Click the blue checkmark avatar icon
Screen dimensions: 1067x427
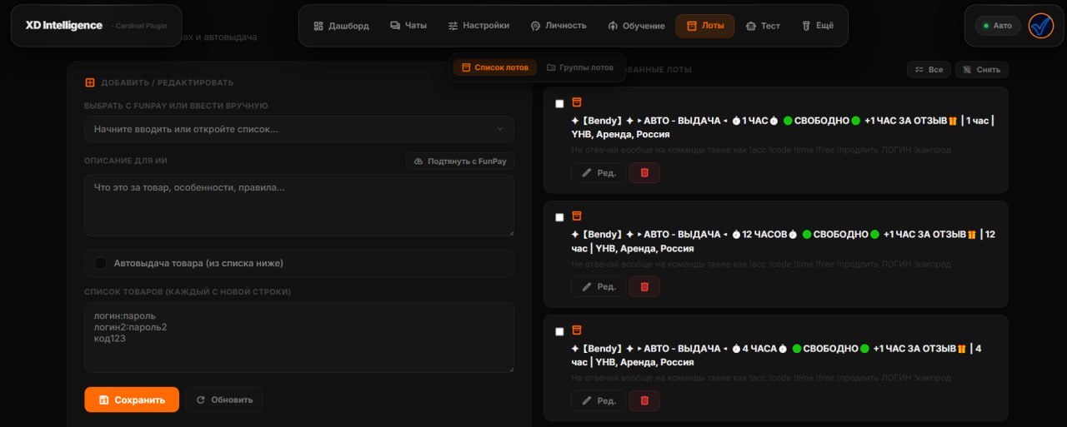1041,26
